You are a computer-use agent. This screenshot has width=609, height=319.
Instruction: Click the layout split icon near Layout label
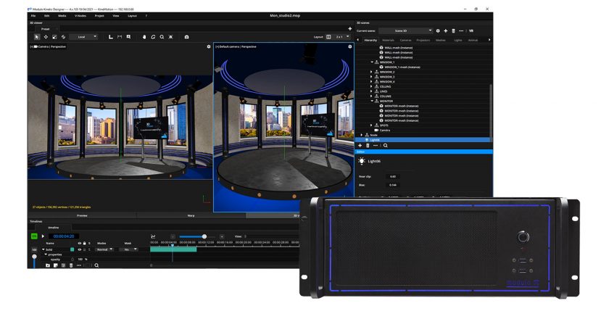click(328, 37)
